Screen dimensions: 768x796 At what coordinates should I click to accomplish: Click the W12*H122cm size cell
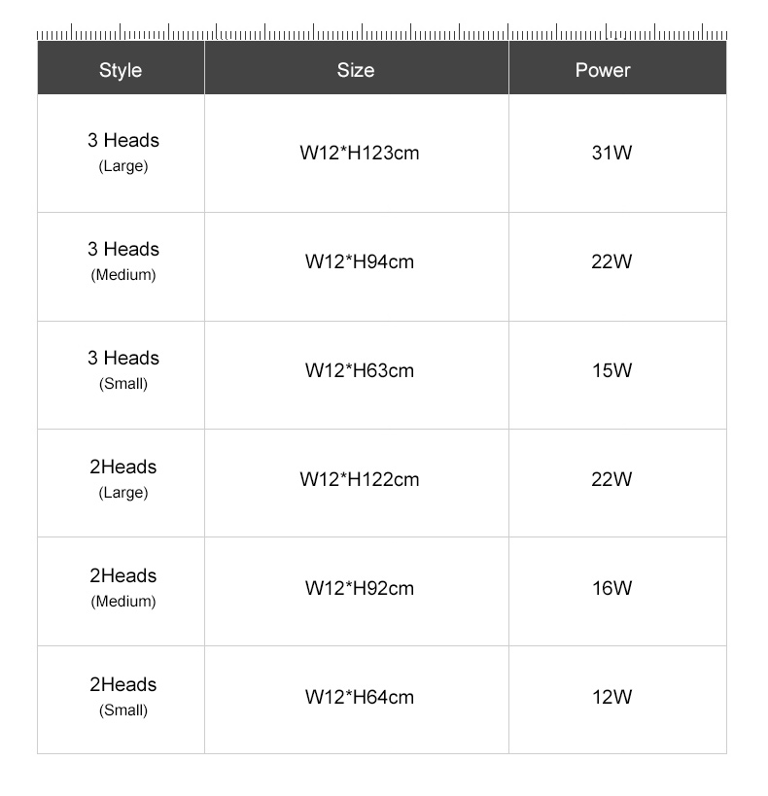coord(357,483)
